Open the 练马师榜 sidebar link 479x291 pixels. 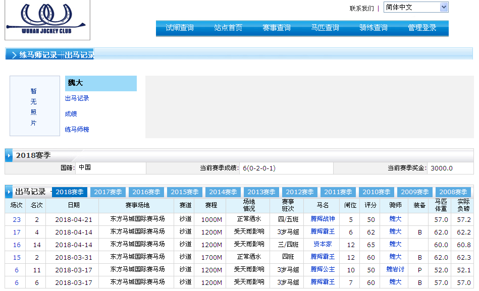77,130
